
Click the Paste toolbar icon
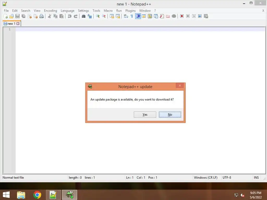(62, 16)
